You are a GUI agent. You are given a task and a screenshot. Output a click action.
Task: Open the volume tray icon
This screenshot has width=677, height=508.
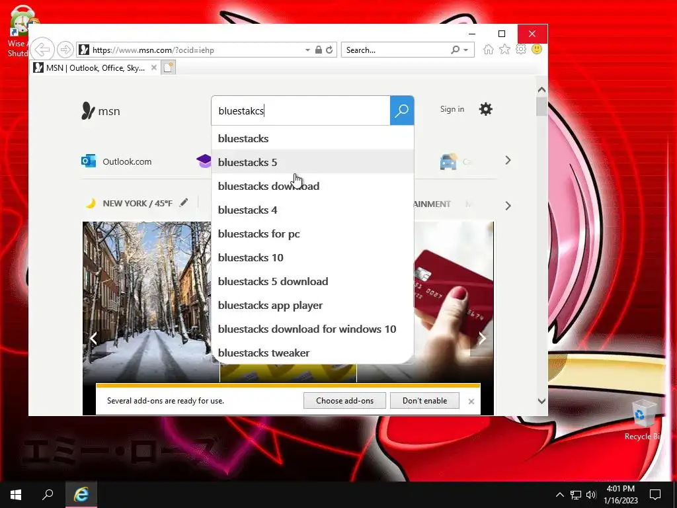[591, 495]
